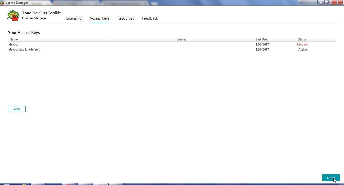Sort keys by the Last Used column header
The image size is (344, 185).
coord(229,39)
